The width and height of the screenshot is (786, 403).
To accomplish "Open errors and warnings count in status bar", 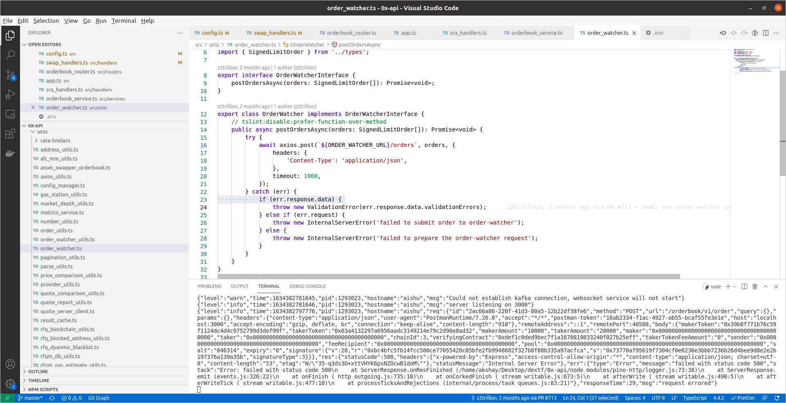I will [x=71, y=398].
